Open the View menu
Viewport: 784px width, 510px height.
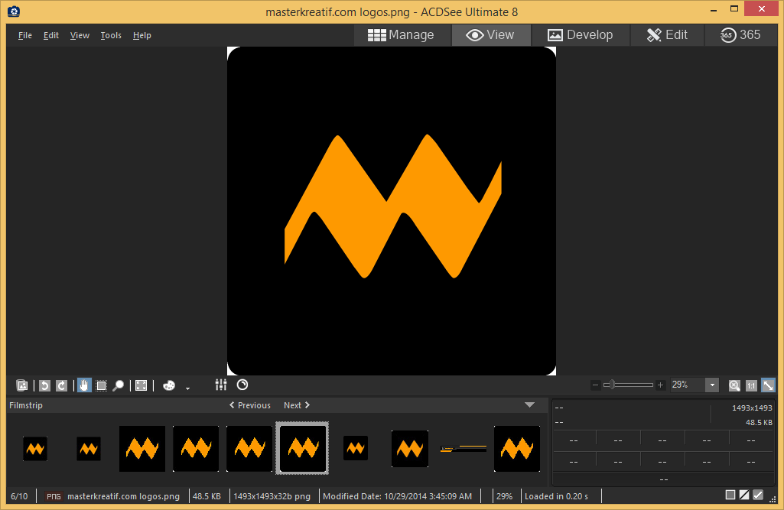pos(80,35)
